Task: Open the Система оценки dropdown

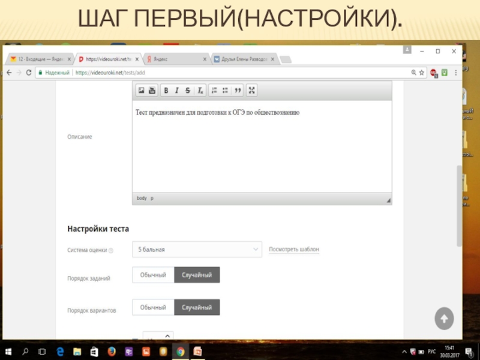Action: (197, 249)
